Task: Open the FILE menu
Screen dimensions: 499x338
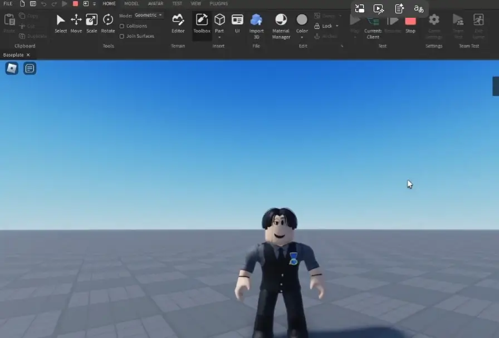Action: coord(8,3)
